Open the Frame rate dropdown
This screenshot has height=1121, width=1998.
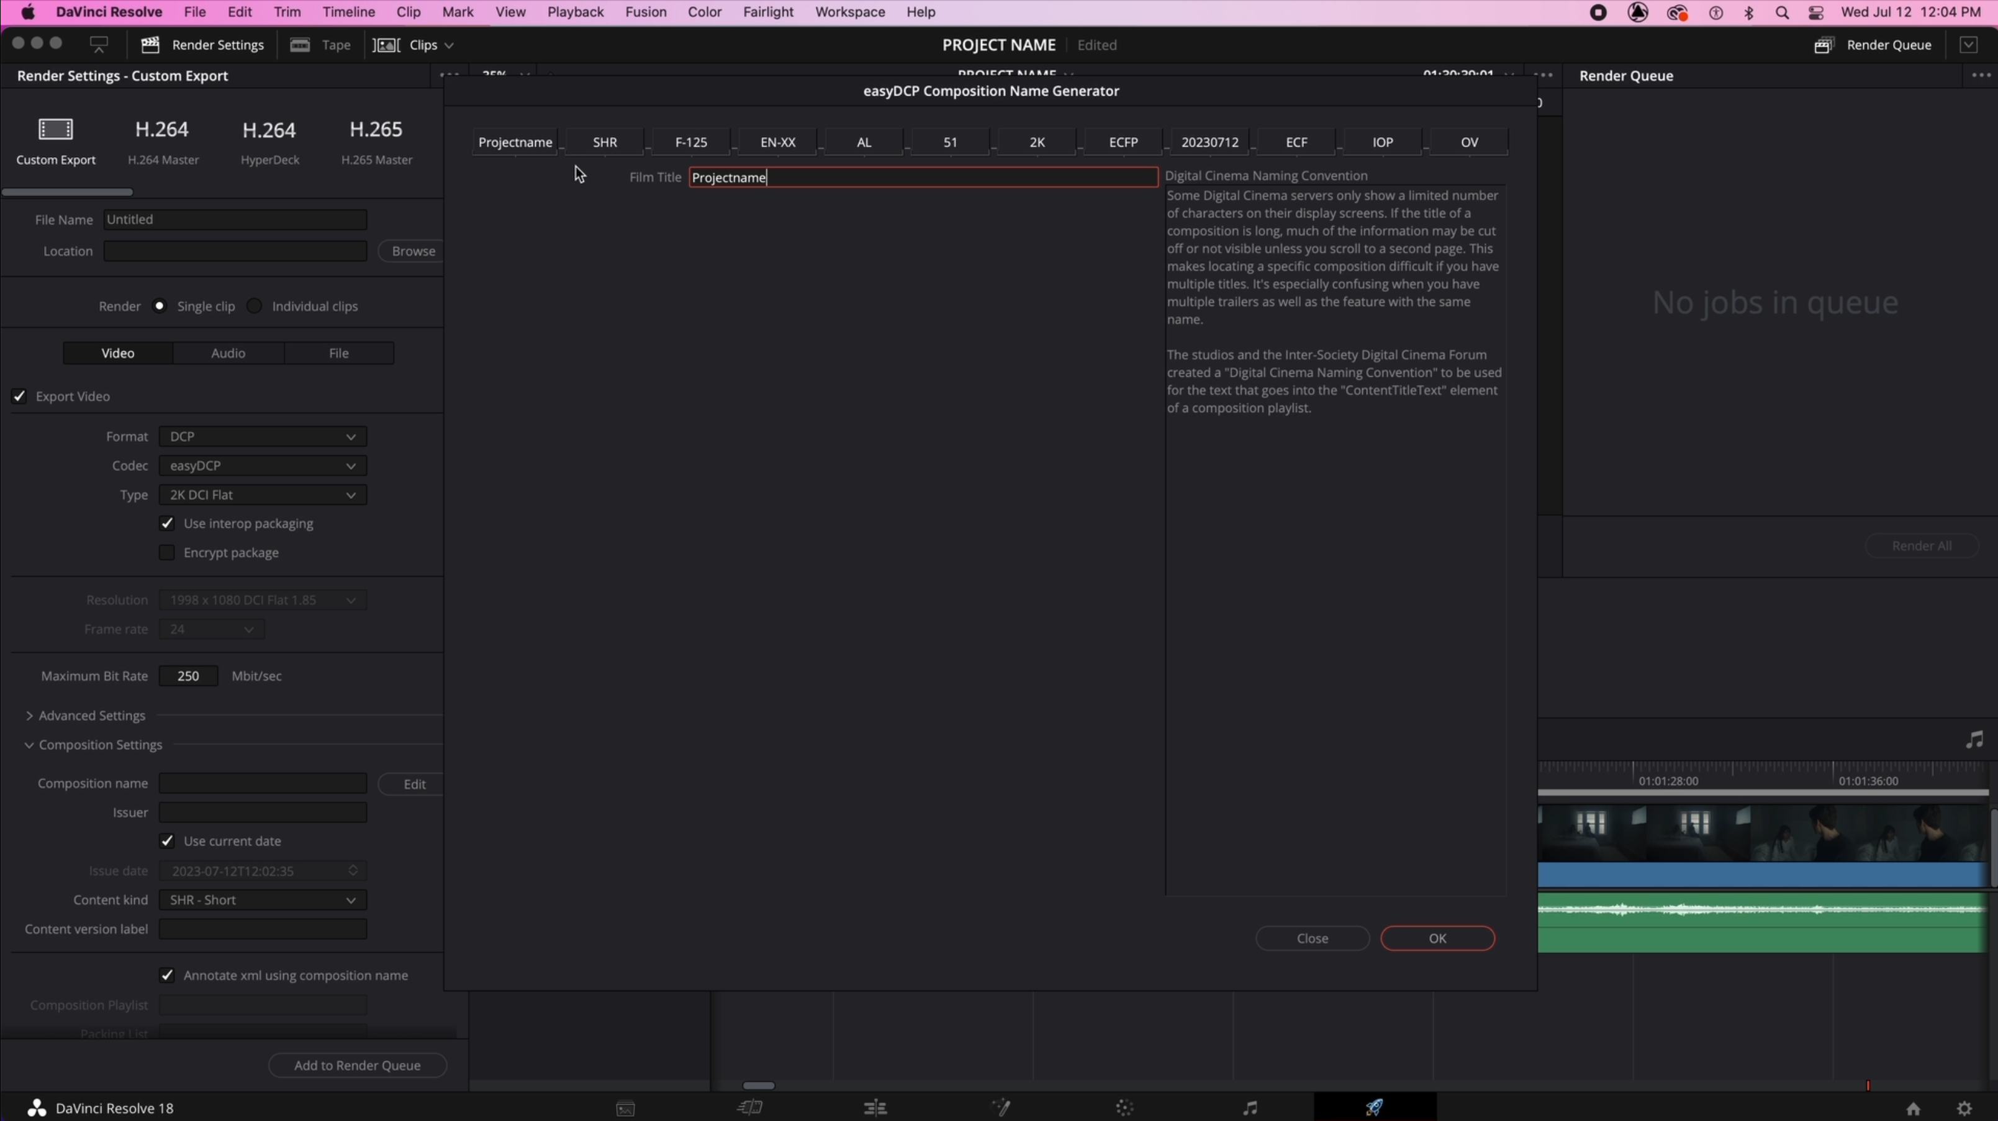point(212,629)
